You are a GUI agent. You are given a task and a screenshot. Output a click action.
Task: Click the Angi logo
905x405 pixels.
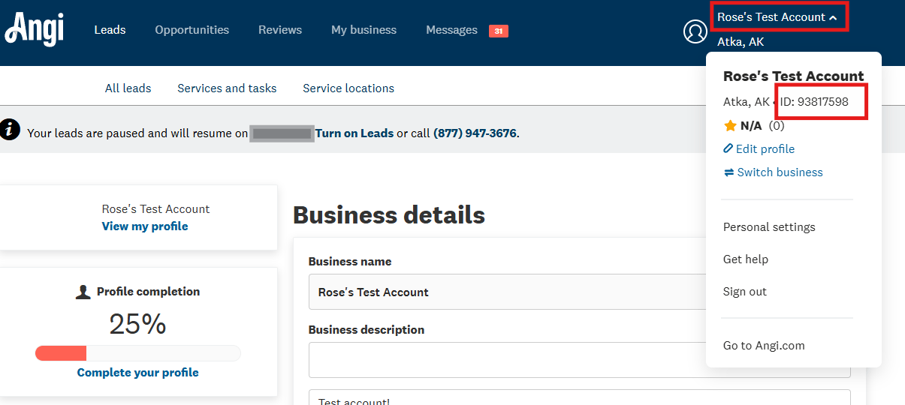[35, 30]
